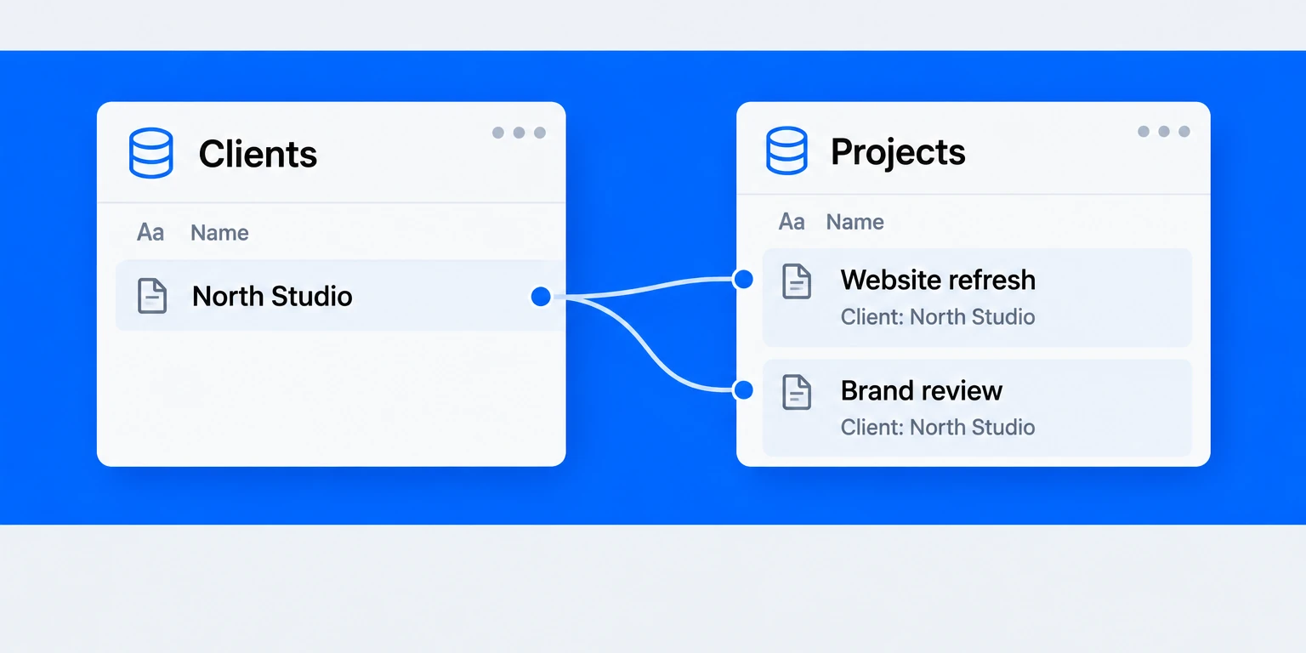This screenshot has width=1306, height=653.
Task: Click the Website refresh page icon
Action: [797, 281]
